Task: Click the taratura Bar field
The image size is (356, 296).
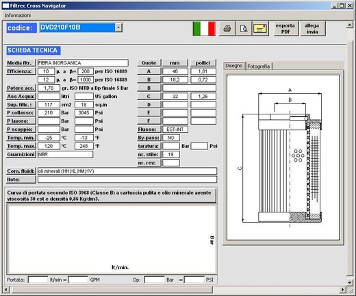Action: [x=171, y=146]
